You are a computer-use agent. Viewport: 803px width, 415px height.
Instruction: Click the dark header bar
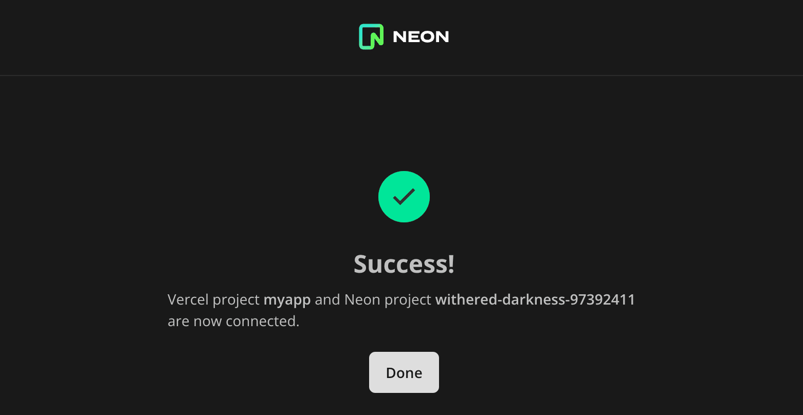[154, 36]
